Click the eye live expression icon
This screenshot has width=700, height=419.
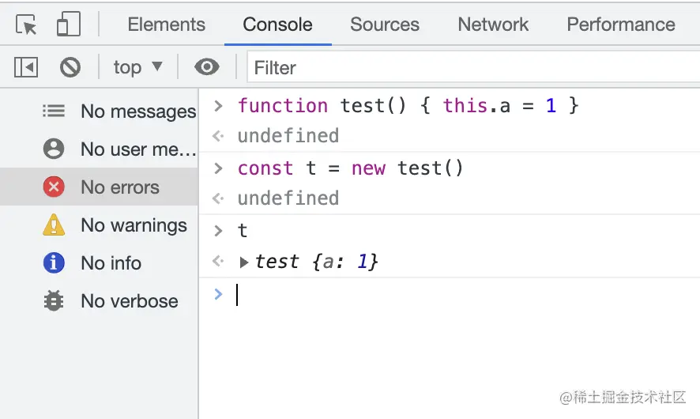click(206, 68)
